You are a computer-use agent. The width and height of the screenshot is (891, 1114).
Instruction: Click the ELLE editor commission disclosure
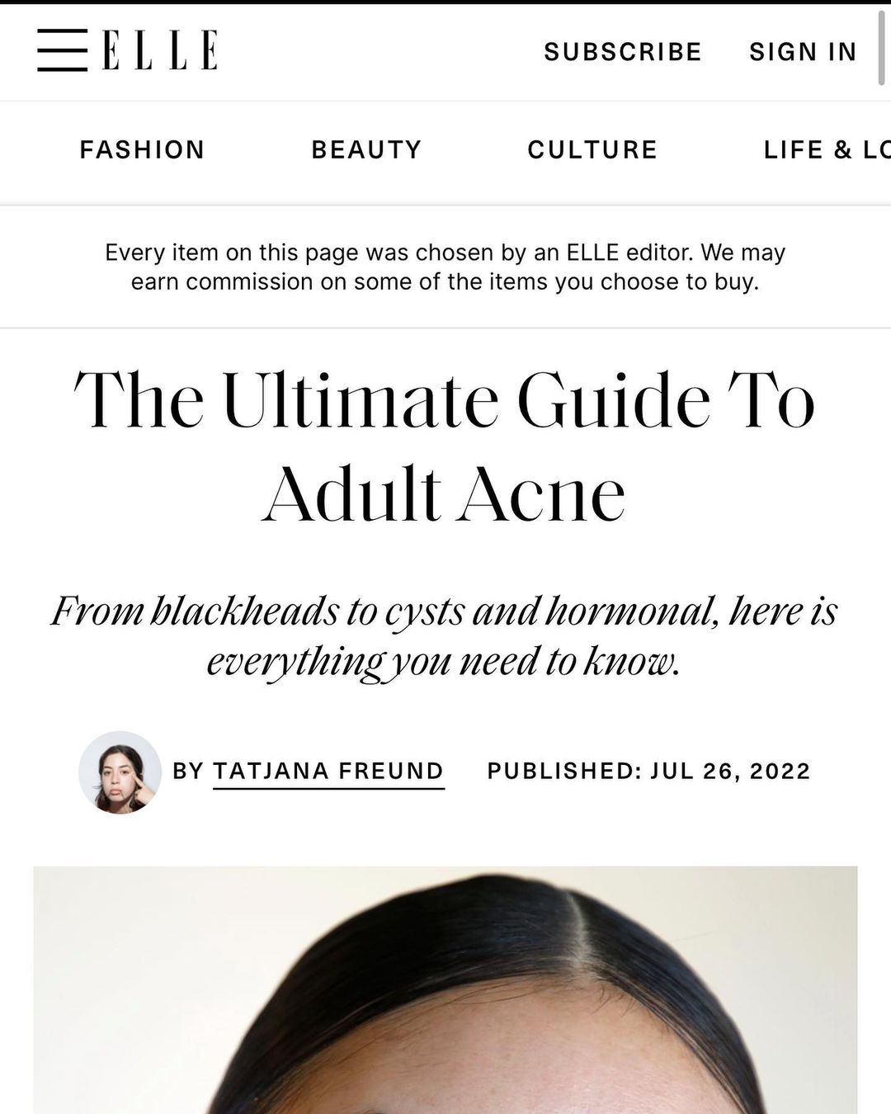pyautogui.click(x=445, y=267)
